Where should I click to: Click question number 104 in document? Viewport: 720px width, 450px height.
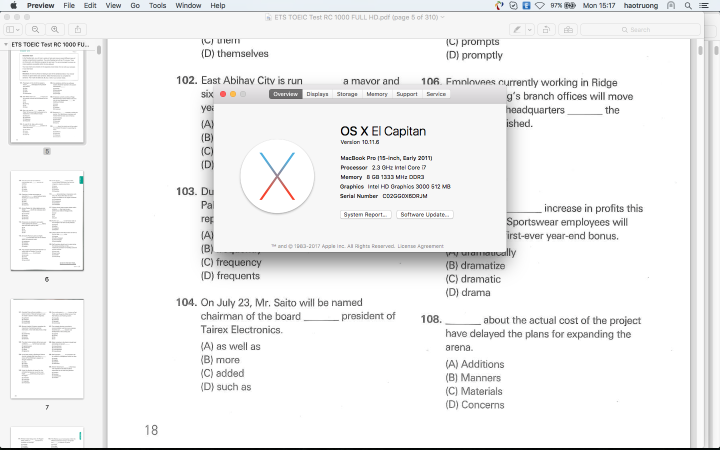186,302
